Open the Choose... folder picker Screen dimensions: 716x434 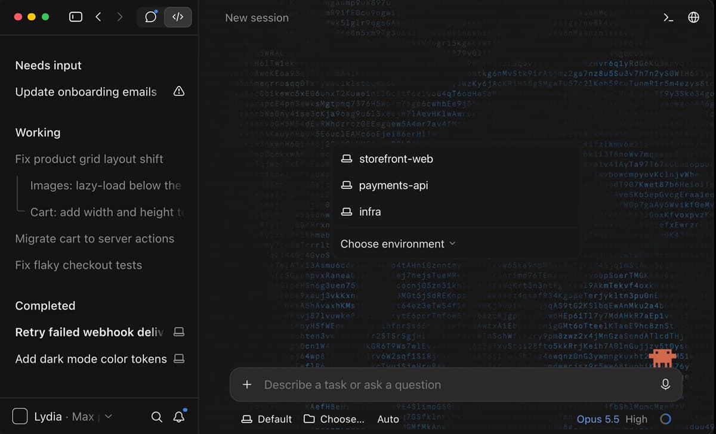pyautogui.click(x=334, y=419)
